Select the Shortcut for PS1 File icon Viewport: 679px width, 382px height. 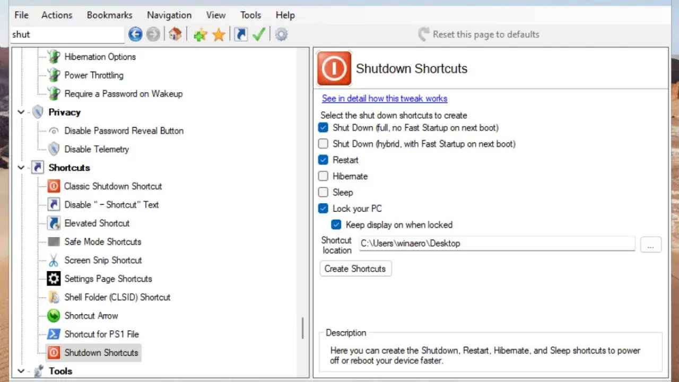54,334
